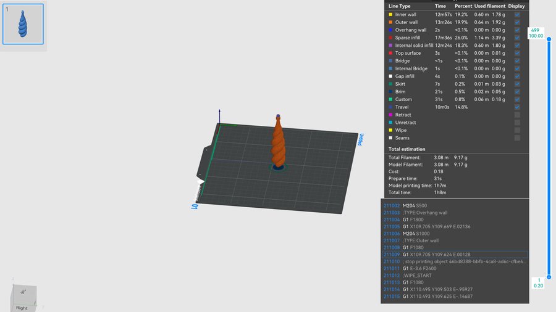Click the layer 1 height 0.20 label
Viewport: 556px width, 312px height.
pos(539,282)
